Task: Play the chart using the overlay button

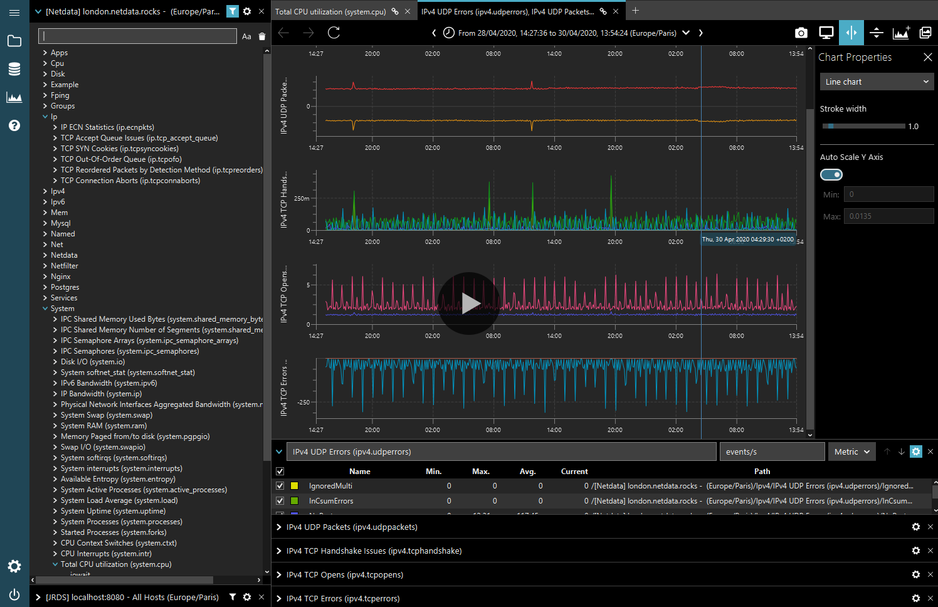Action: [469, 303]
